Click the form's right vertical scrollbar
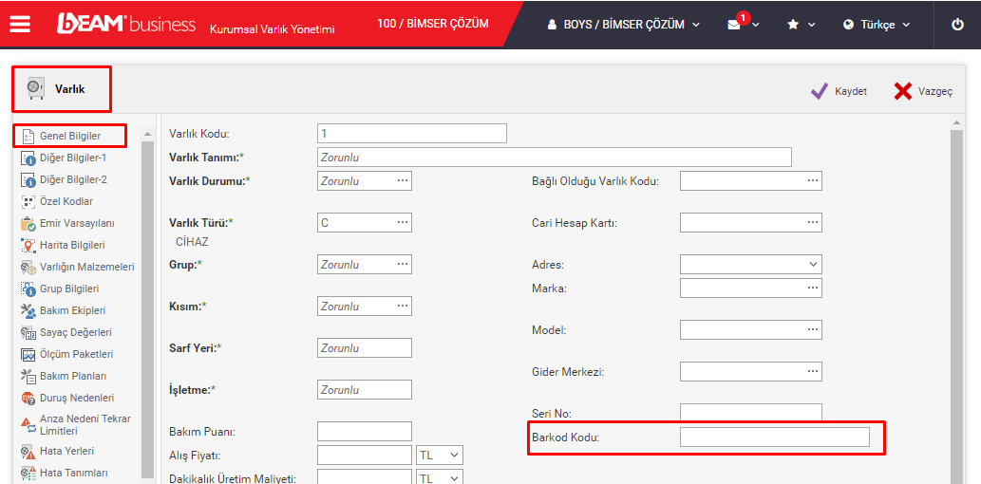Screen dimensions: 981x484 click(x=956, y=307)
